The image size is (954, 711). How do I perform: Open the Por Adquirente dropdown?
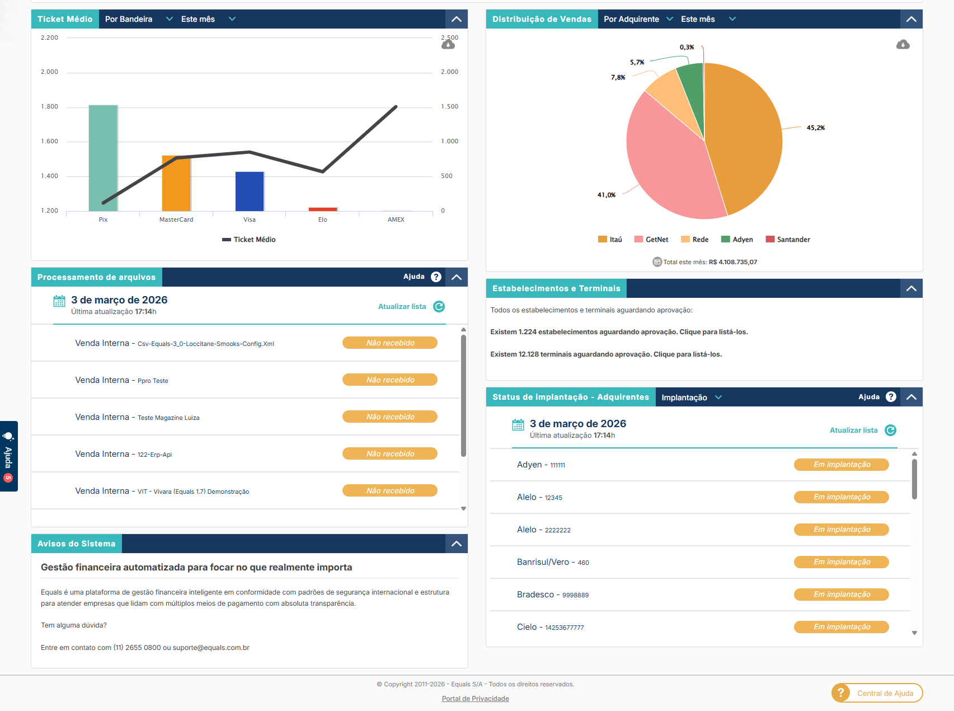[638, 19]
